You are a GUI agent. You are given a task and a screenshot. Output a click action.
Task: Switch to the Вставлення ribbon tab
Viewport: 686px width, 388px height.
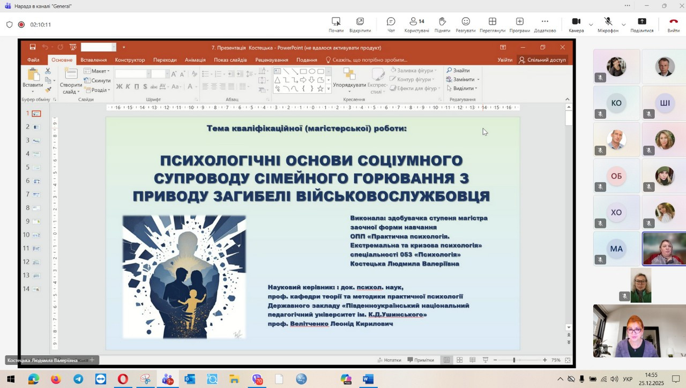(x=93, y=60)
